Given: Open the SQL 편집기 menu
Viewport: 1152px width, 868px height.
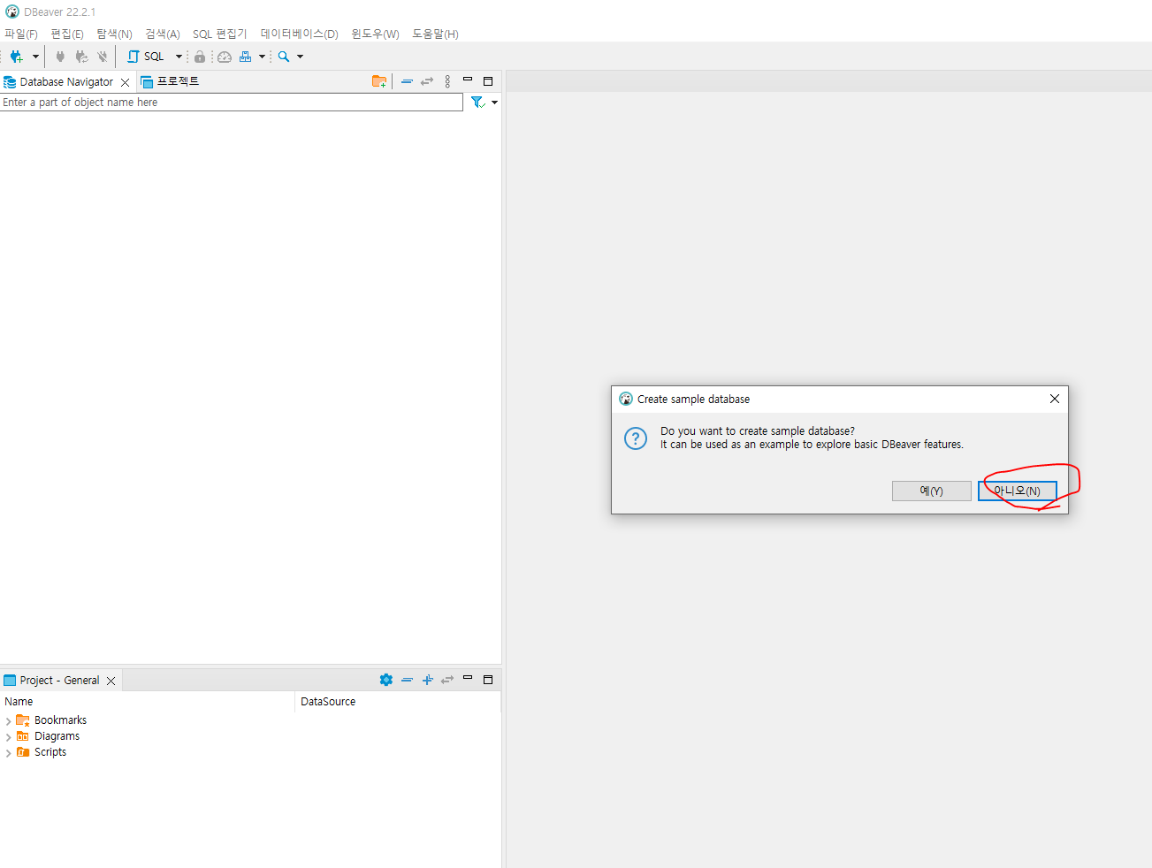Looking at the screenshot, I should (220, 34).
